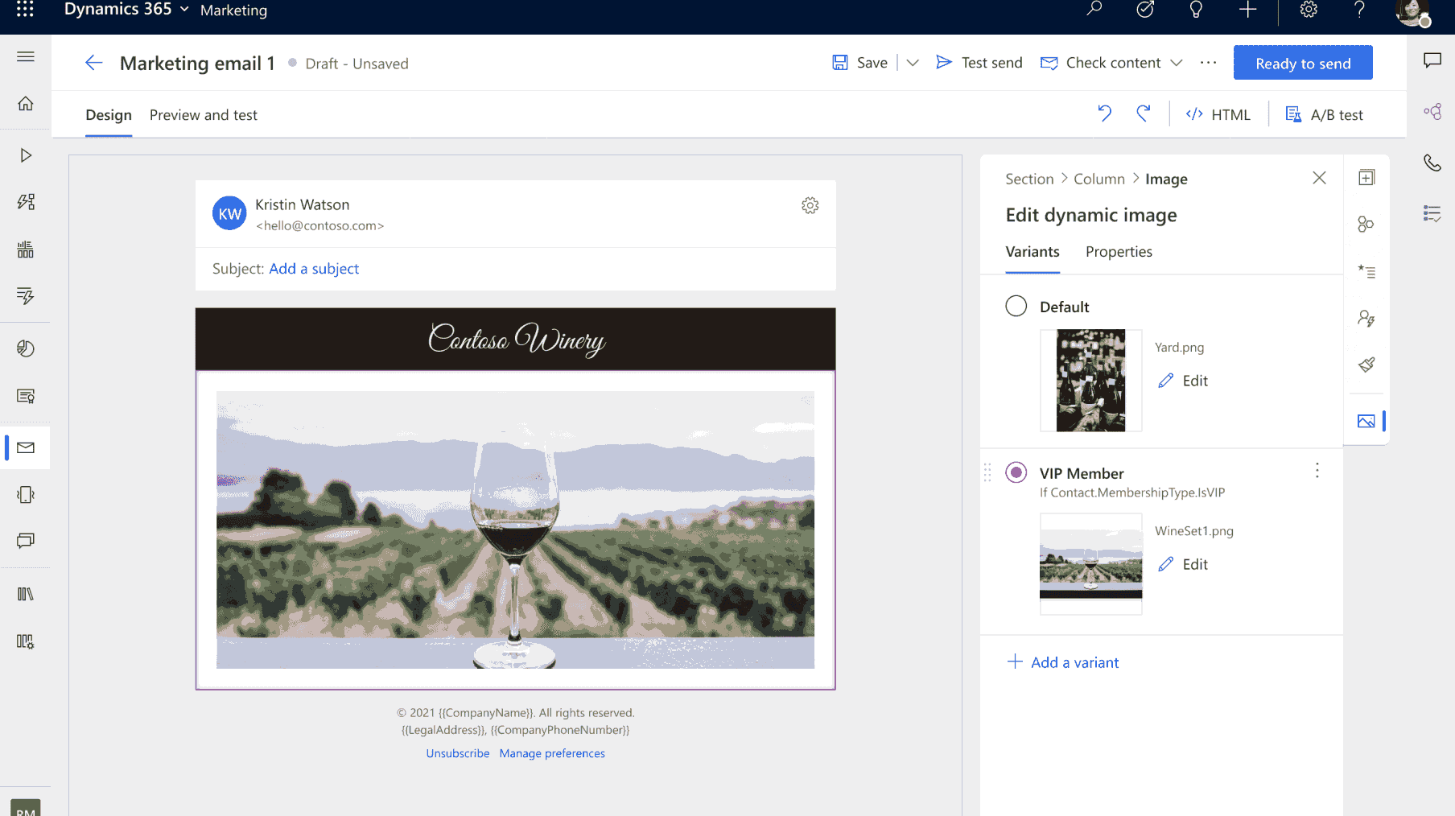Open the email header settings gear

810,206
